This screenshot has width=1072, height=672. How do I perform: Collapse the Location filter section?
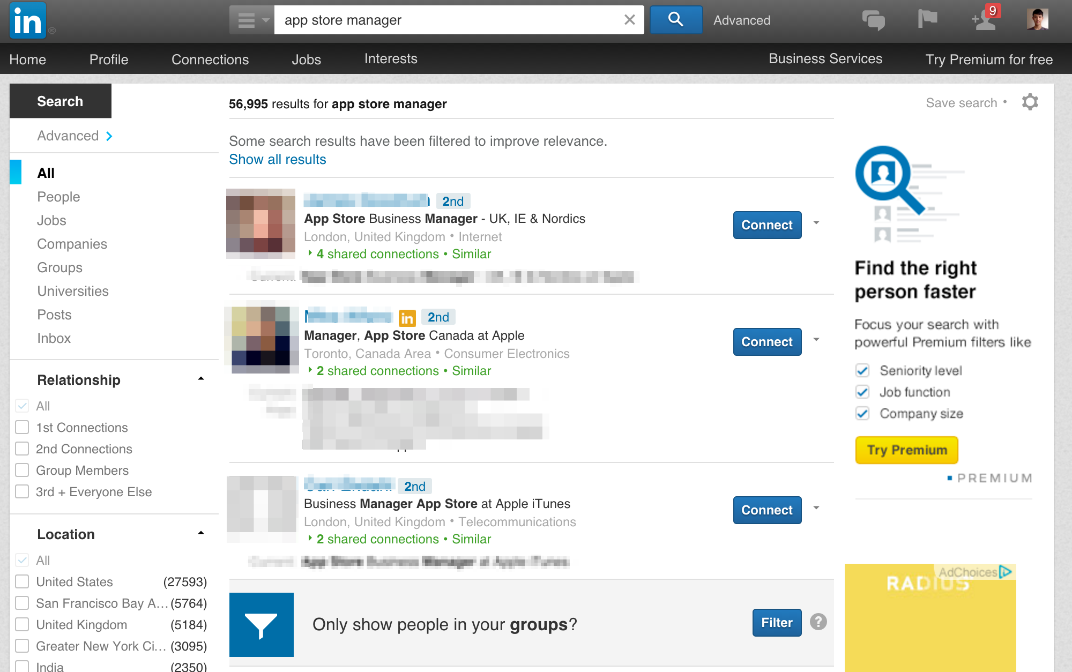201,533
